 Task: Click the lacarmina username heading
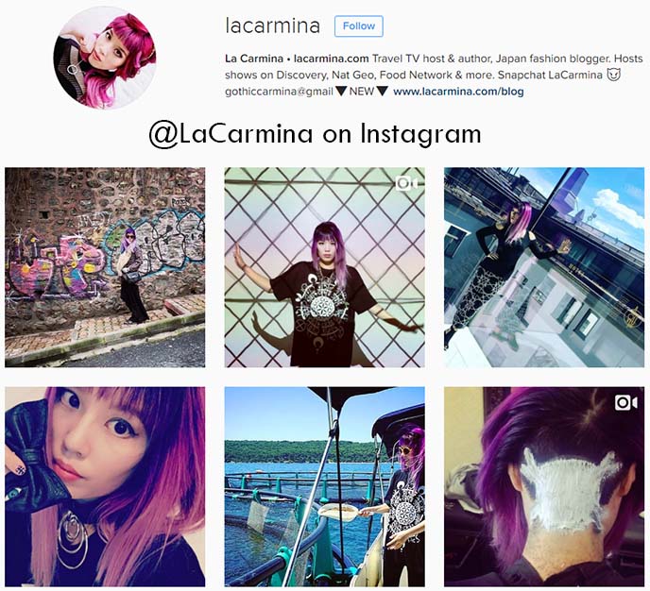coord(273,26)
